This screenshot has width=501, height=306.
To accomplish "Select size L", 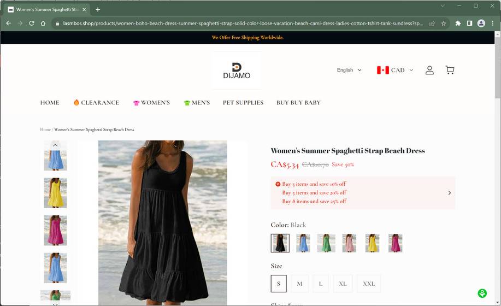I will coord(321,284).
